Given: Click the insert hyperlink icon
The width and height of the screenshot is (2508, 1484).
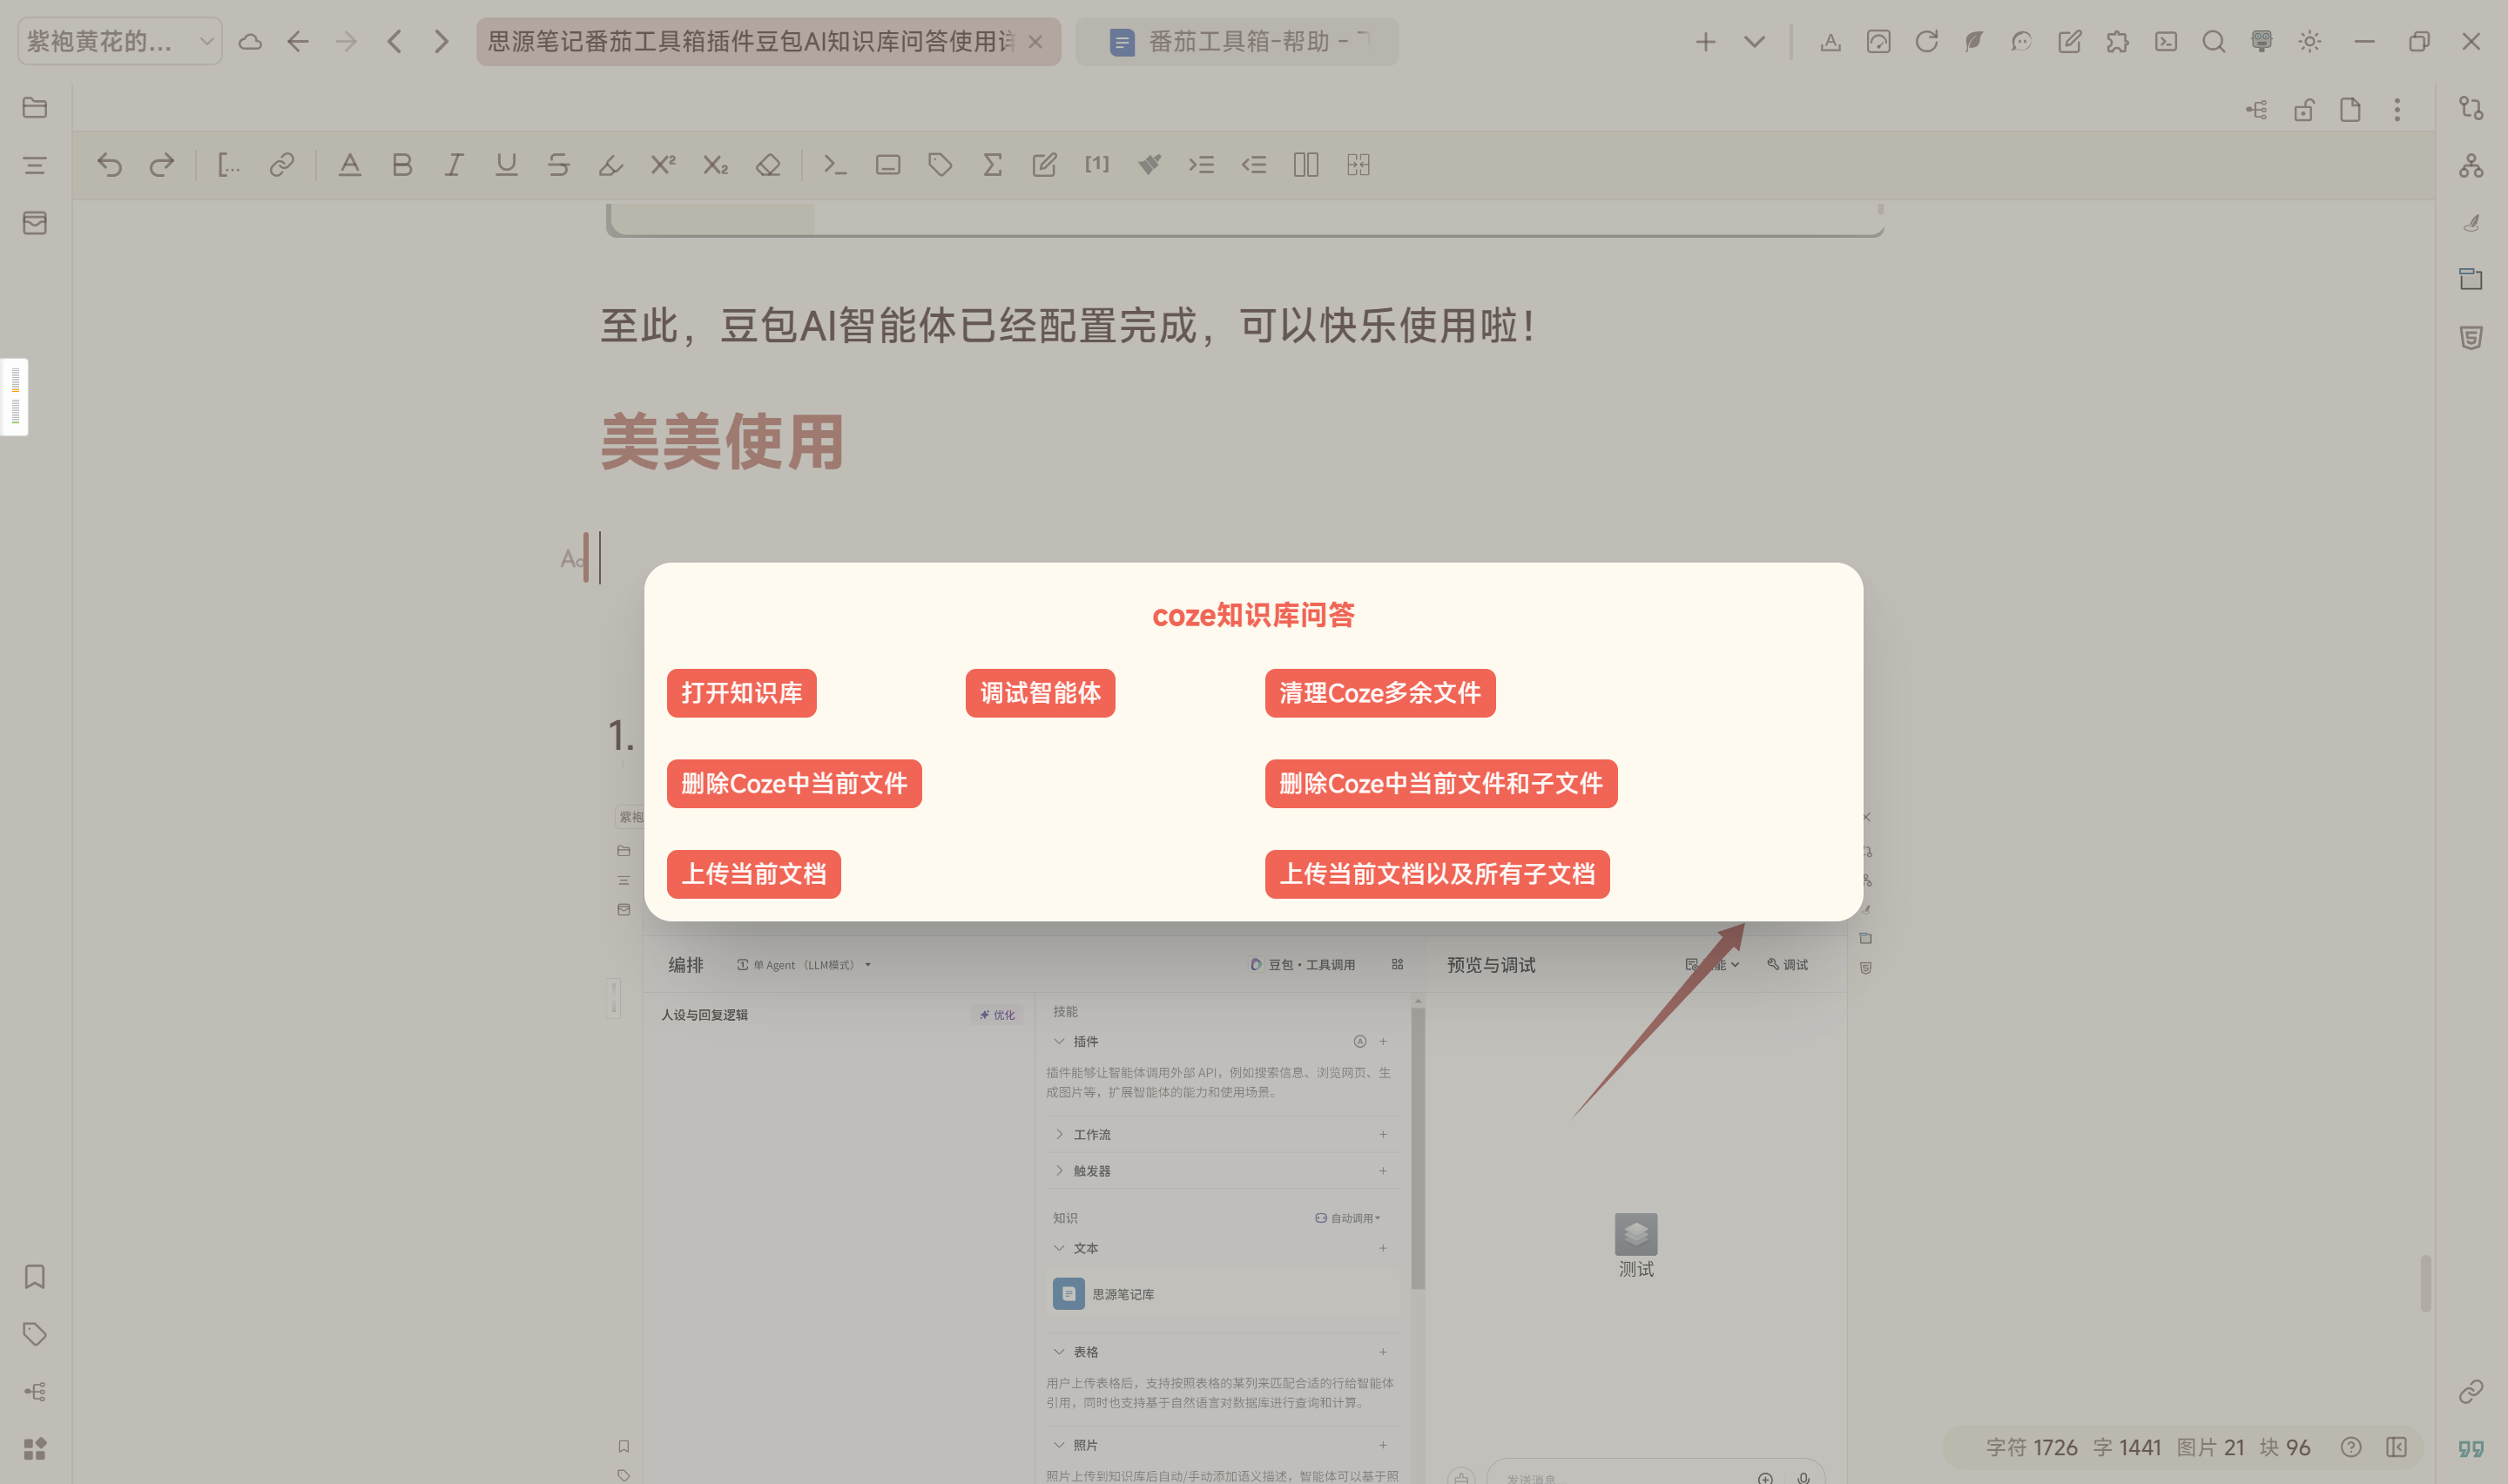Looking at the screenshot, I should click(282, 165).
